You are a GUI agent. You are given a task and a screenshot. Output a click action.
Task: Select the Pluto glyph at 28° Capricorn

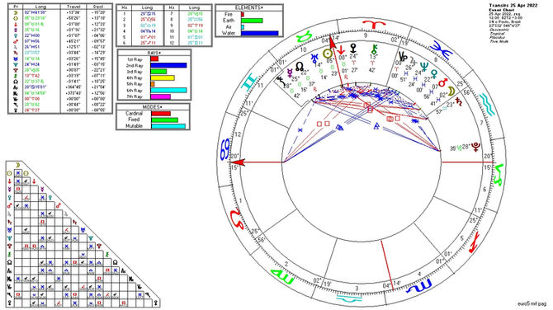[475, 147]
